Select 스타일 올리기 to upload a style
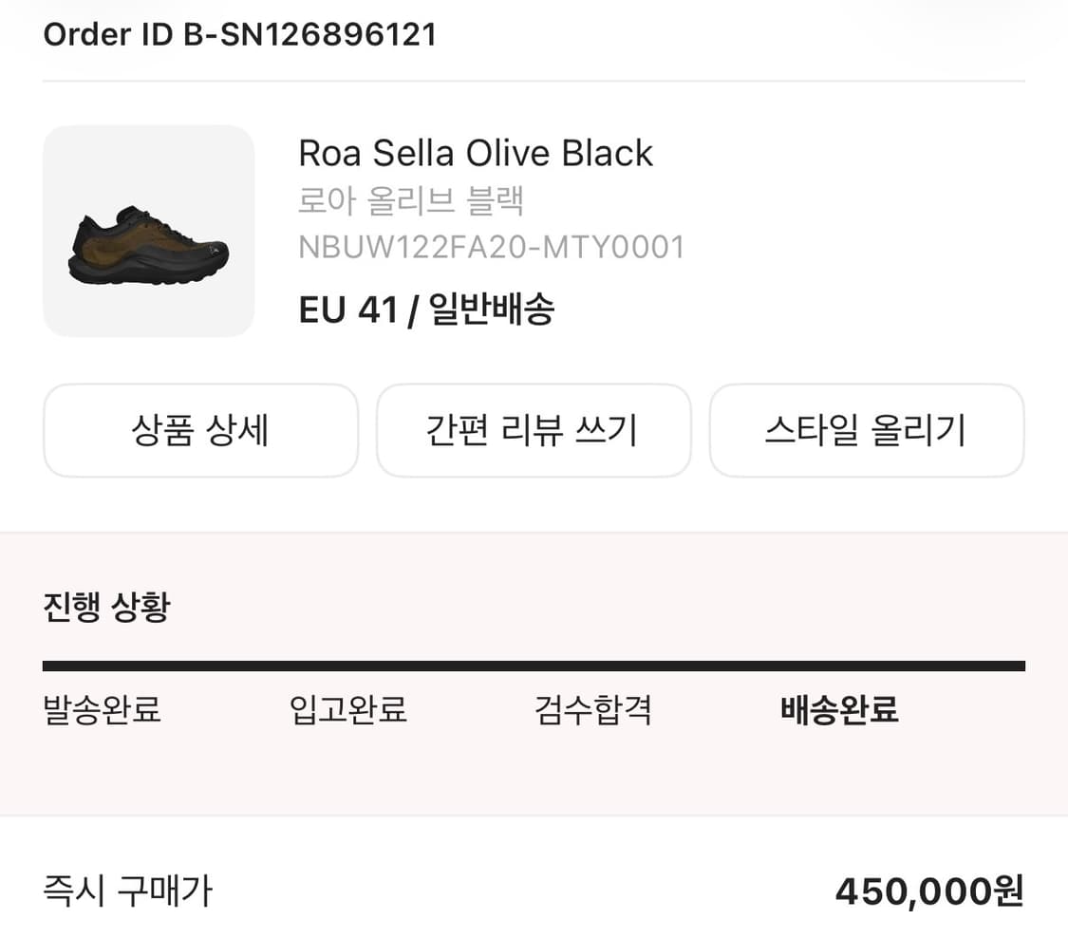The image size is (1068, 938). click(867, 430)
